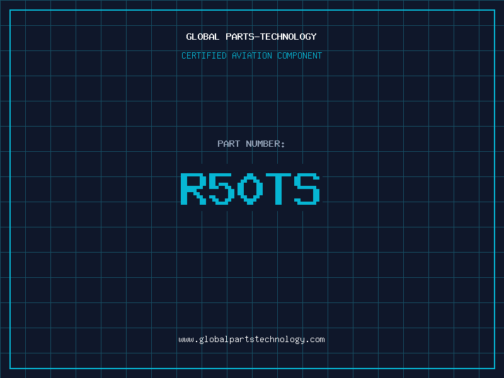504x378 pixels.
Task: Click the word NUMBER: in the label
Action: (x=265, y=144)
